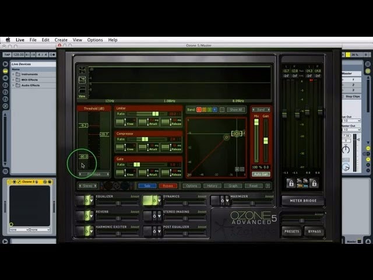Expand the Instruments folder
The image size is (373, 280).
(13, 74)
